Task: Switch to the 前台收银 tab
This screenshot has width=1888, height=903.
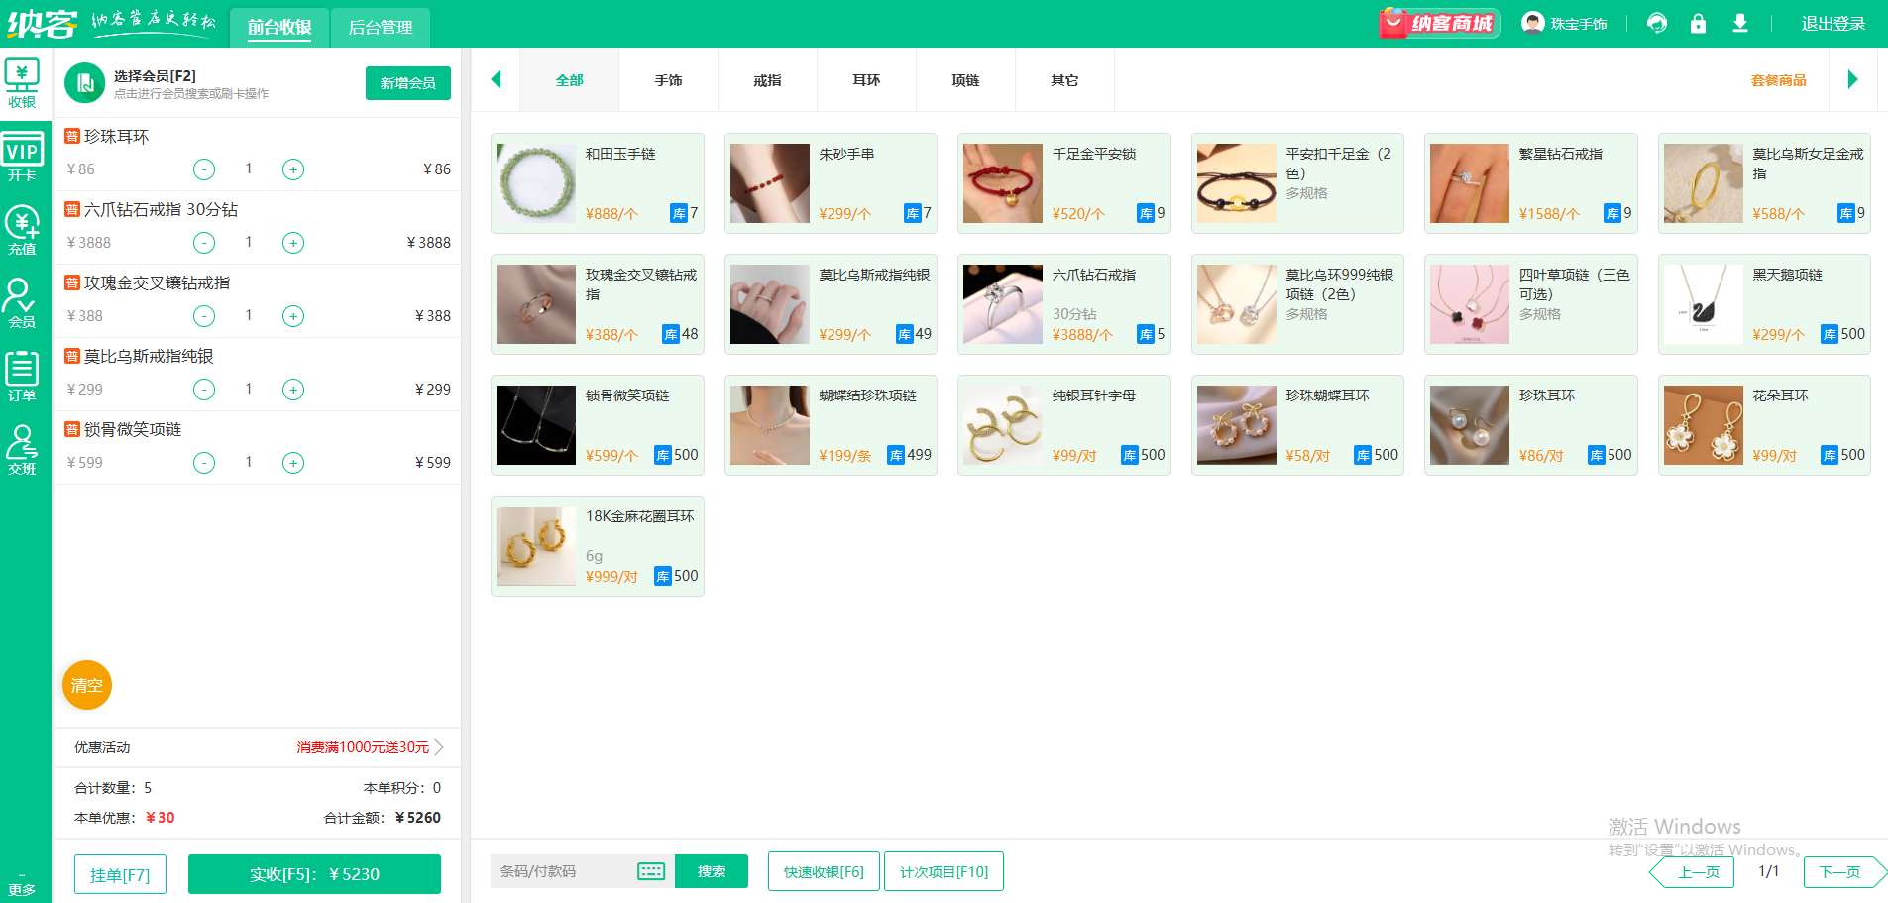Action: 279,27
